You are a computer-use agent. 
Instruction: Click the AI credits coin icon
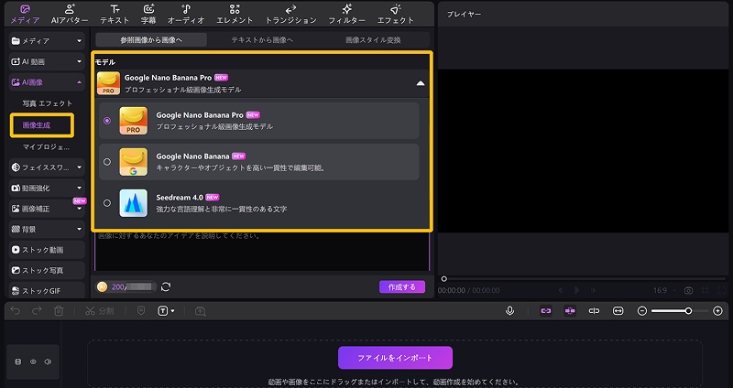click(x=102, y=286)
